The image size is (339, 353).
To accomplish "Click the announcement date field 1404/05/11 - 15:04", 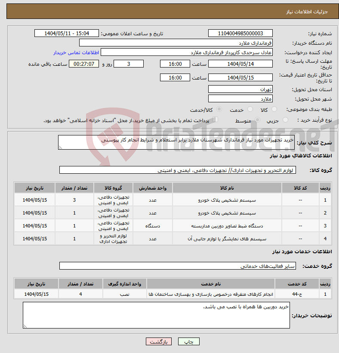I will [67, 33].
